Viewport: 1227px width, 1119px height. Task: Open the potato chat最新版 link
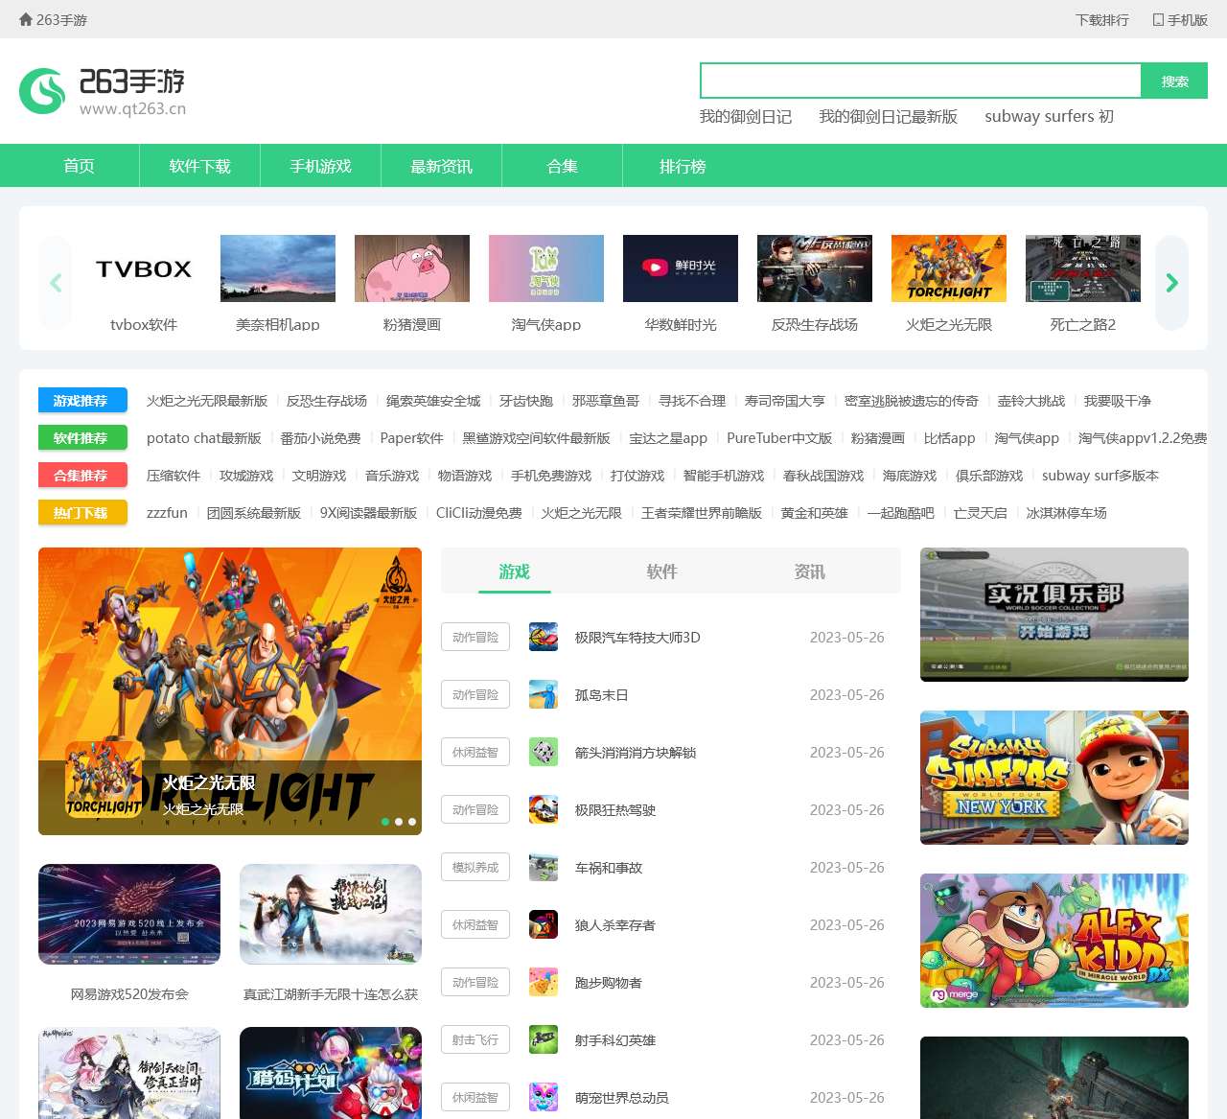pos(203,437)
